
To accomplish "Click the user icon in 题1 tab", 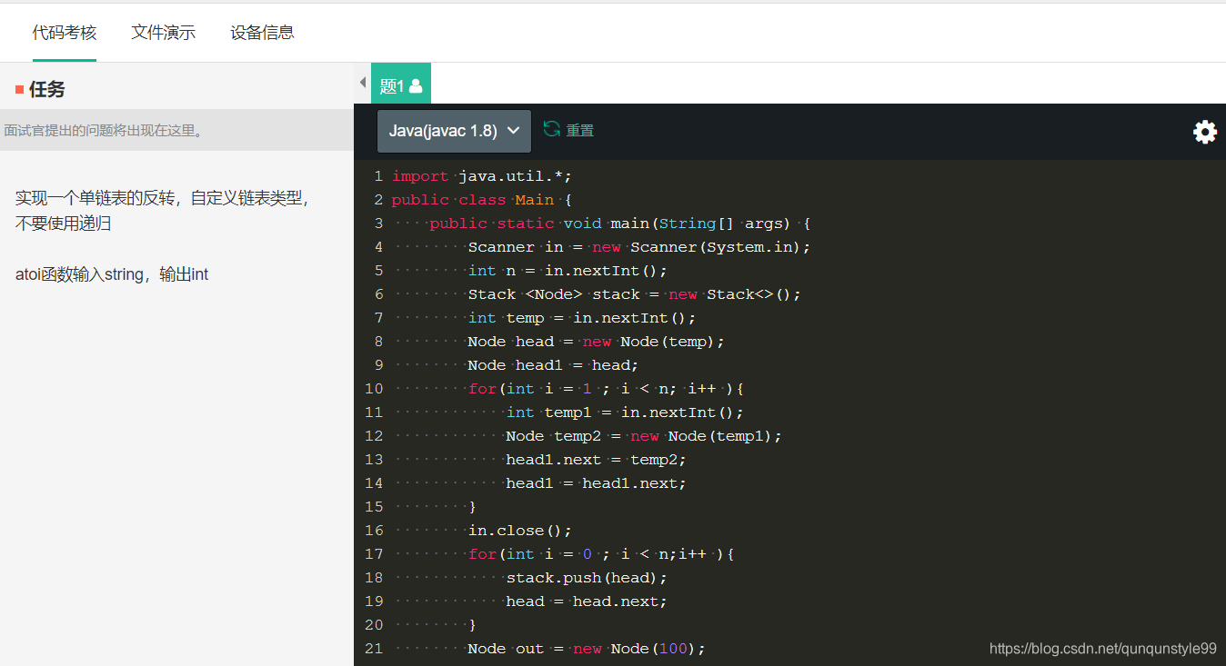I will point(416,86).
